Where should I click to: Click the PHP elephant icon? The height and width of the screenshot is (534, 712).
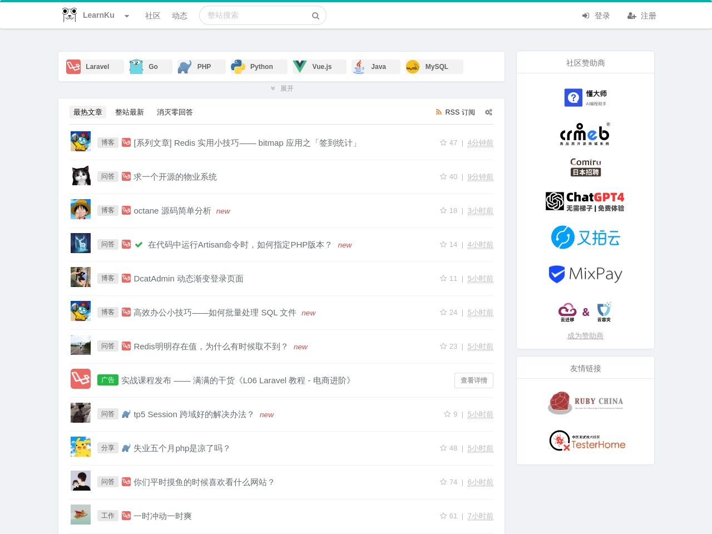185,66
